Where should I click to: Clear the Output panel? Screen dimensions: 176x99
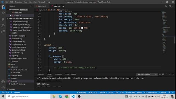pos(159,75)
